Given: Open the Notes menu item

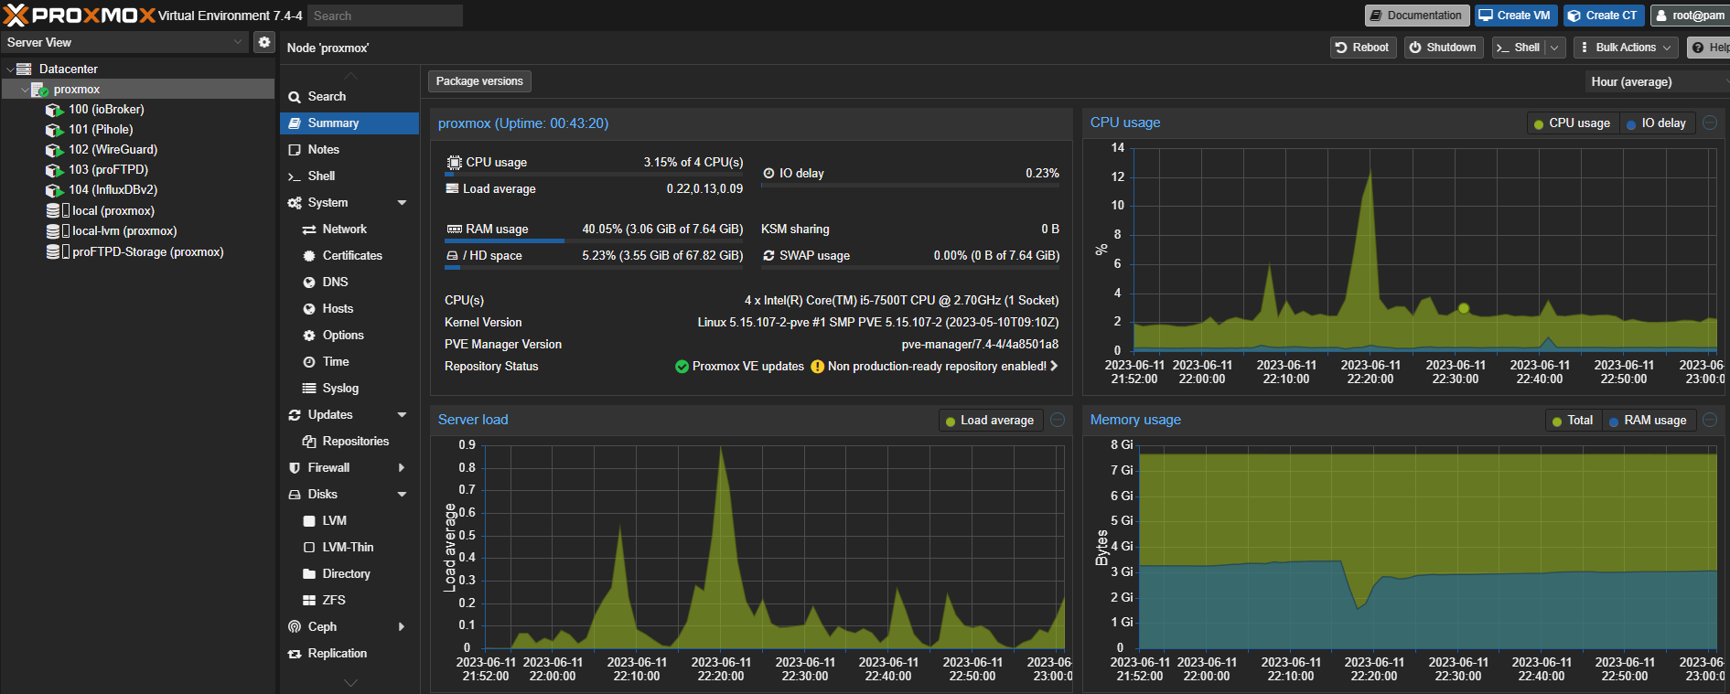Looking at the screenshot, I should click(349, 150).
